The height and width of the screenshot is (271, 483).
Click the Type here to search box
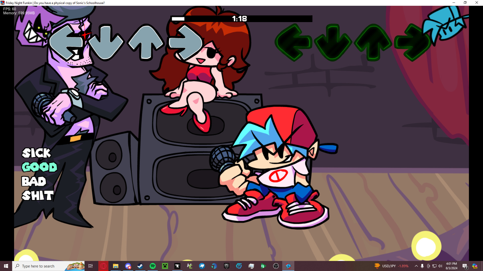coord(49,266)
